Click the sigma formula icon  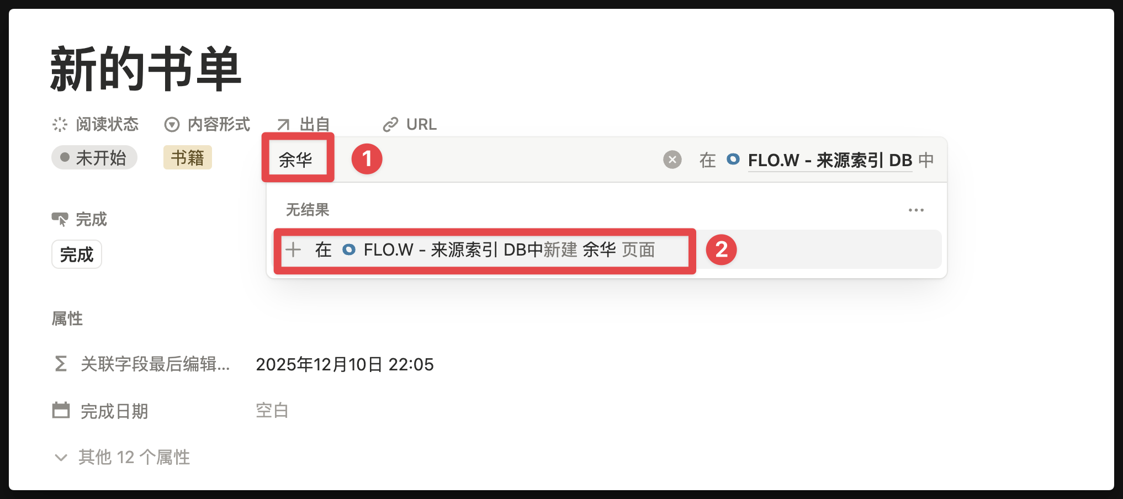61,364
